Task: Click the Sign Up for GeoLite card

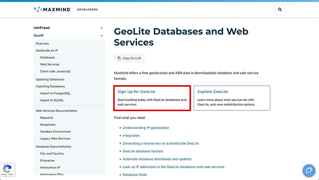Action: click(x=152, y=98)
